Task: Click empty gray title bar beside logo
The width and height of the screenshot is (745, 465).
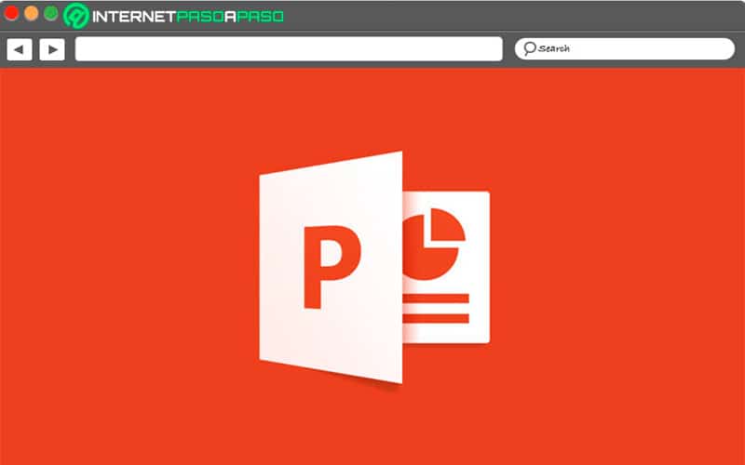Action: tap(513, 16)
